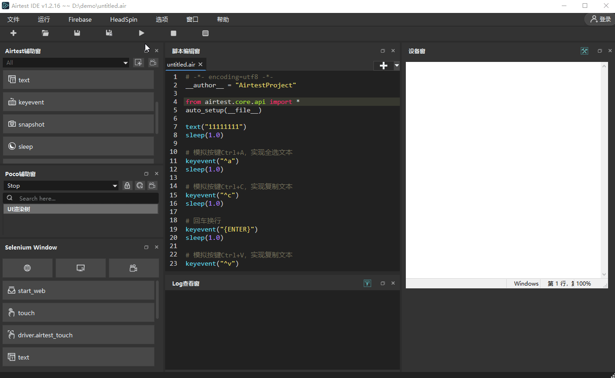Insert the driver.airtest_touch command
The image size is (615, 378).
tap(78, 335)
